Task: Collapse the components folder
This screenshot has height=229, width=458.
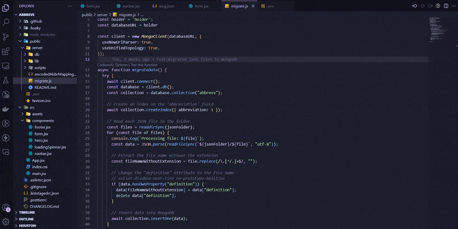Action: click(x=43, y=121)
